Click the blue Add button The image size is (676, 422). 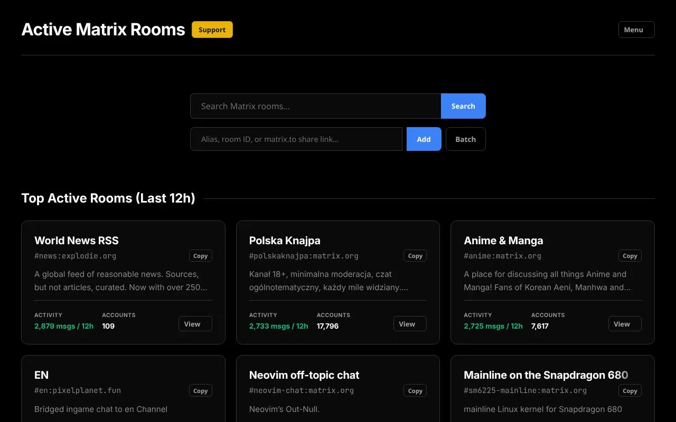tap(424, 139)
